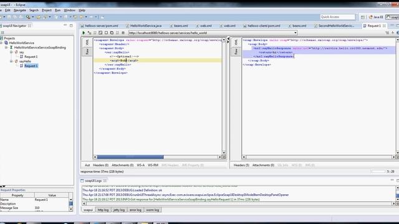
Task: Select the XML view tab of request editor
Action: (87, 42)
